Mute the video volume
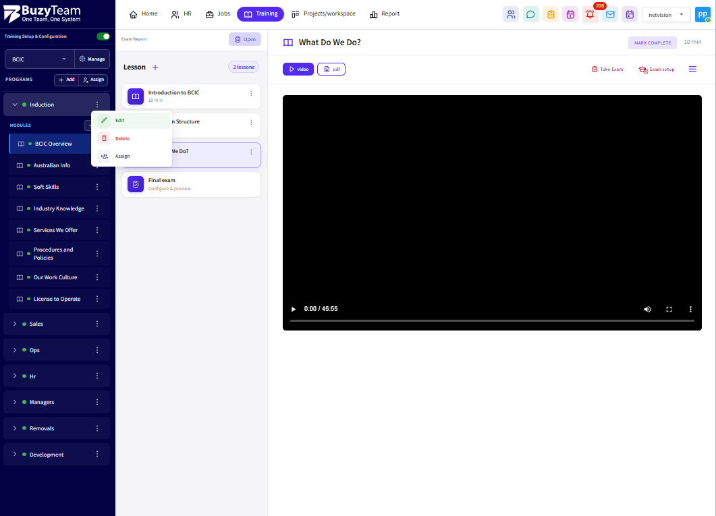Screen dimensions: 716x516 [648, 310]
